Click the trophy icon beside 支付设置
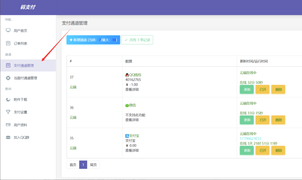The image size is (302, 180). 8,112
